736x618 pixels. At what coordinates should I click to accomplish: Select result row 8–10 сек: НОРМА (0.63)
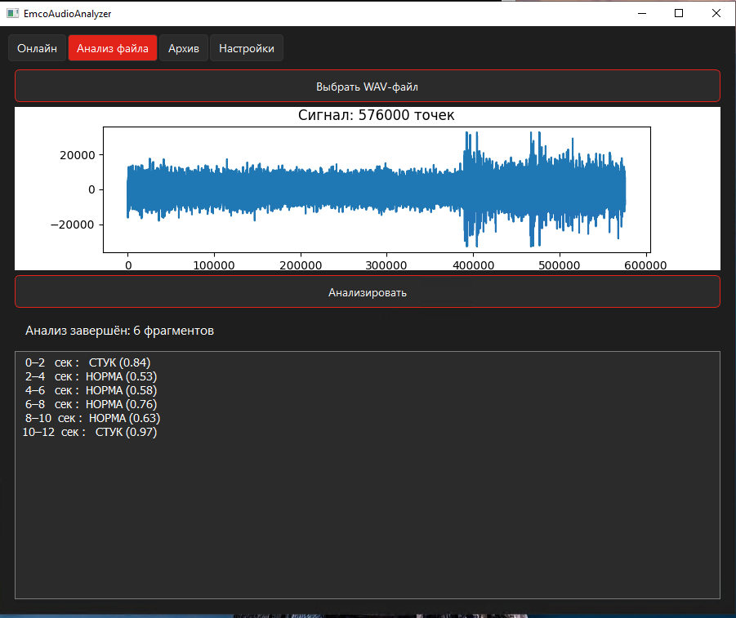click(92, 418)
